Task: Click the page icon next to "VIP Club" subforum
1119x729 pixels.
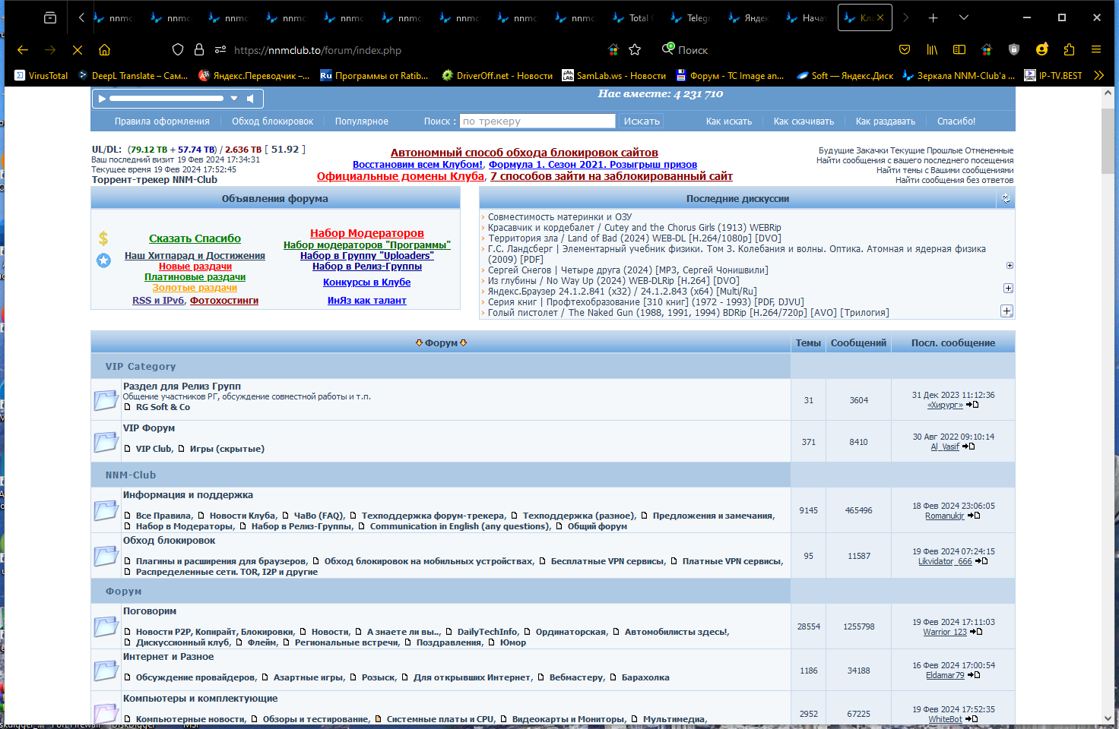Action: (x=126, y=449)
